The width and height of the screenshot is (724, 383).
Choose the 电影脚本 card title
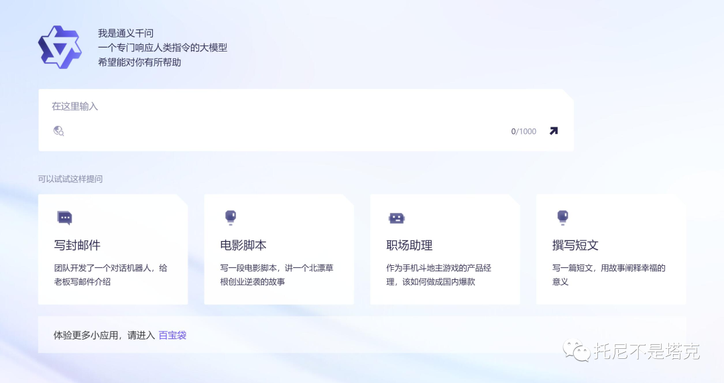point(243,245)
